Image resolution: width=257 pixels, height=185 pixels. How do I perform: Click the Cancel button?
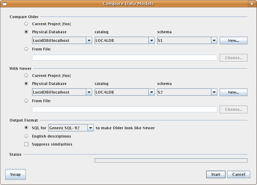[x=239, y=174]
